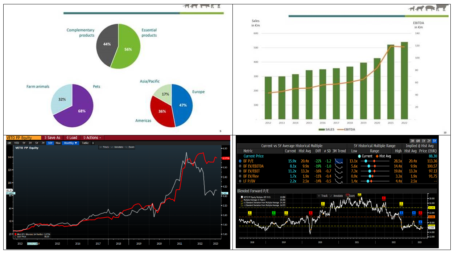458x254 pixels.
Task: Click the Track crosshair tool in price chart
Action: pos(104,147)
